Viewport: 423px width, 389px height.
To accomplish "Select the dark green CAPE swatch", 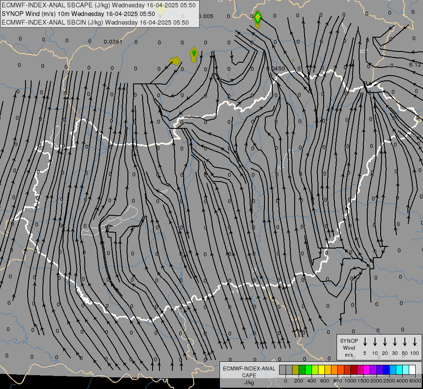I will (x=302, y=370).
